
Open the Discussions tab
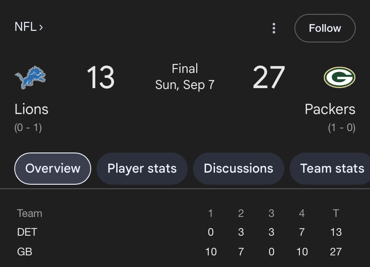[239, 169]
